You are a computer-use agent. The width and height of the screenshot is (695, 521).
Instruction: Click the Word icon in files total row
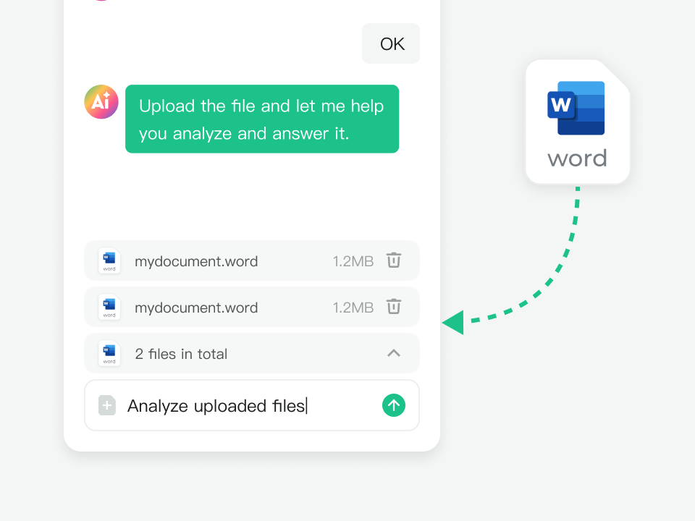pos(109,353)
